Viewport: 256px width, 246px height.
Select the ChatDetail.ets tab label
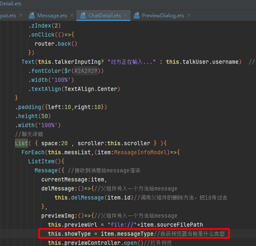[x=104, y=16]
